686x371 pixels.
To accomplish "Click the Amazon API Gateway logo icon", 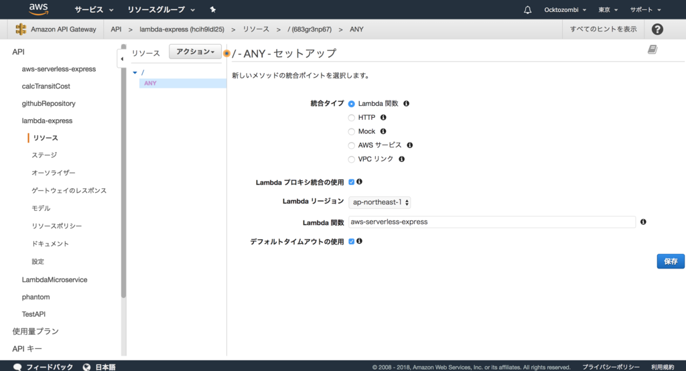I will [x=21, y=29].
